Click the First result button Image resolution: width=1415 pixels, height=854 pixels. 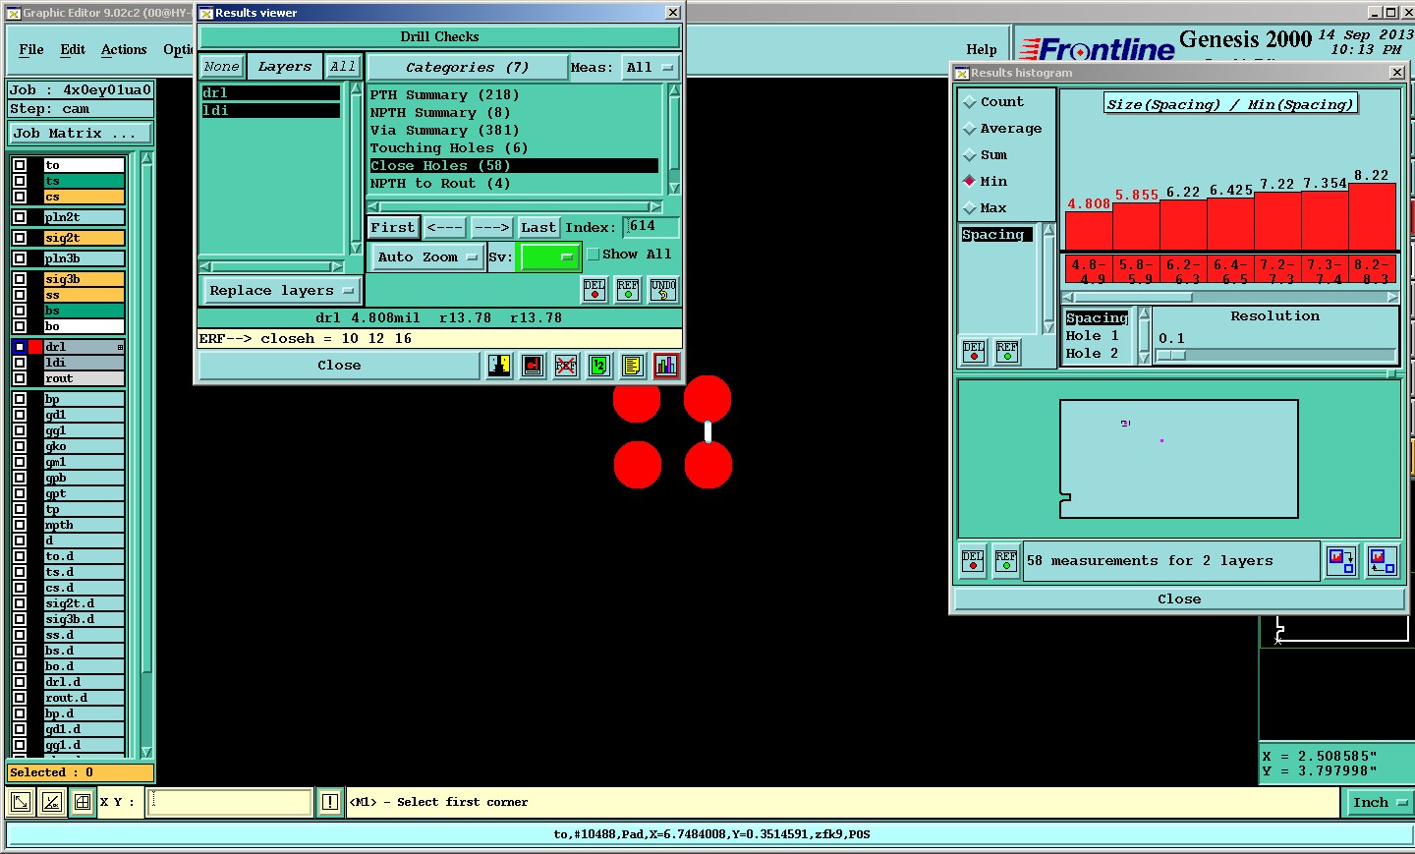pos(393,228)
